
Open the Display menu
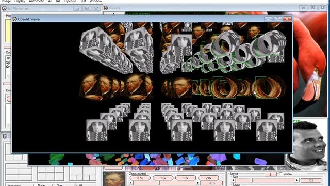(20, 1)
